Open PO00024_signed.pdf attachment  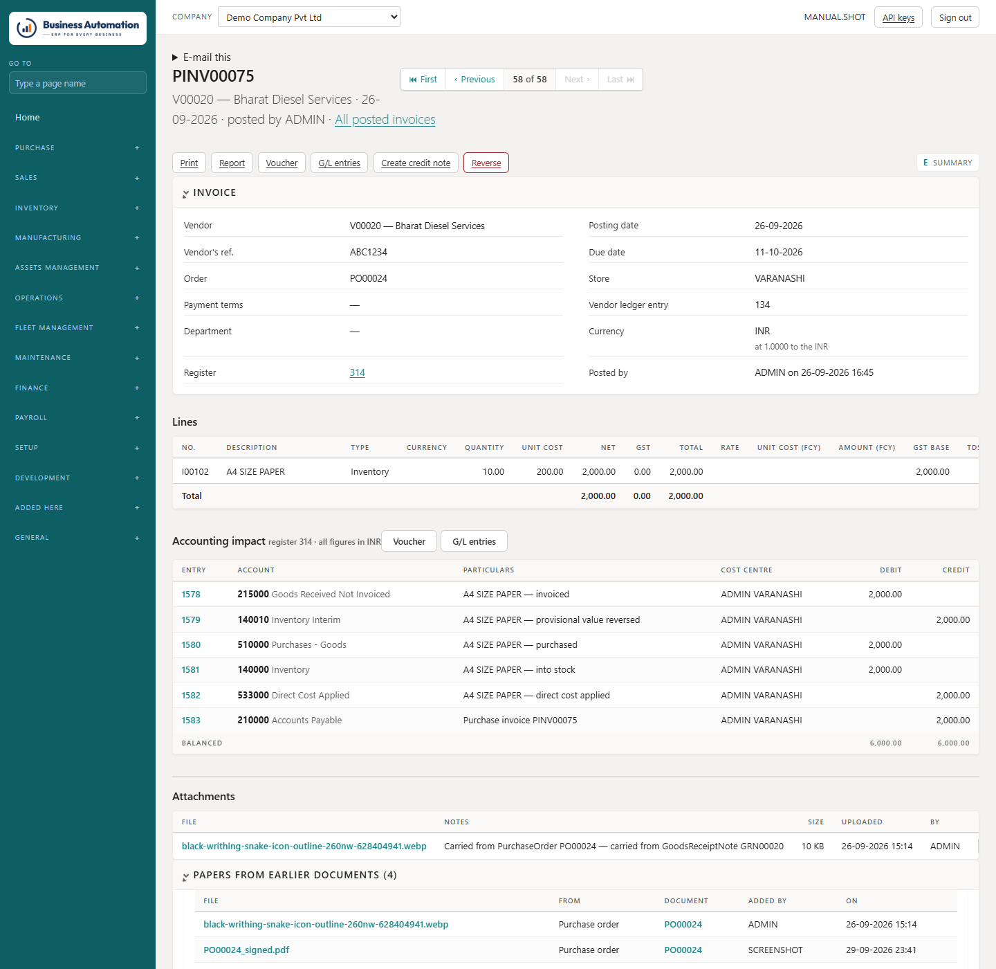[x=246, y=950]
